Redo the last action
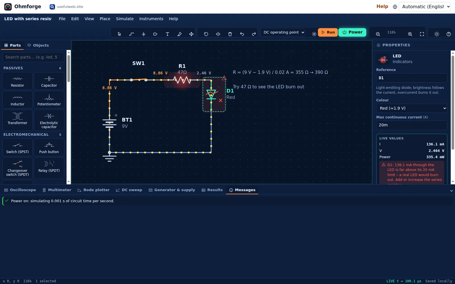Image resolution: width=455 pixels, height=284 pixels. (254, 34)
